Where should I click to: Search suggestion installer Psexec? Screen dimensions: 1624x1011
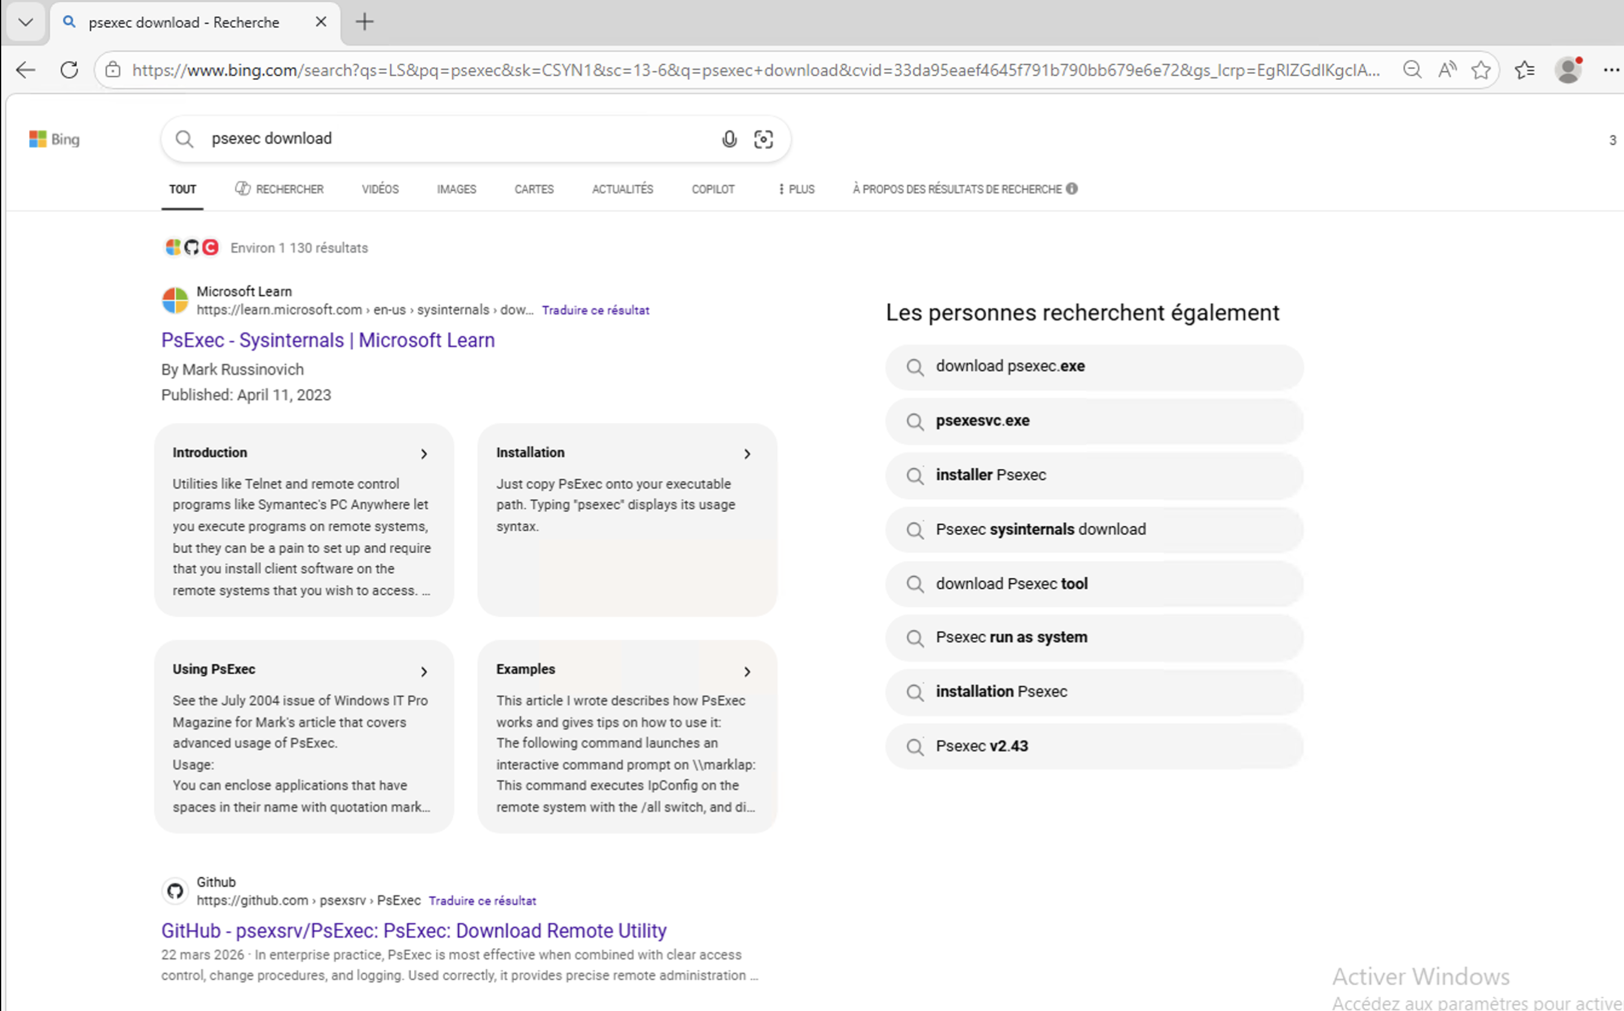click(1094, 475)
